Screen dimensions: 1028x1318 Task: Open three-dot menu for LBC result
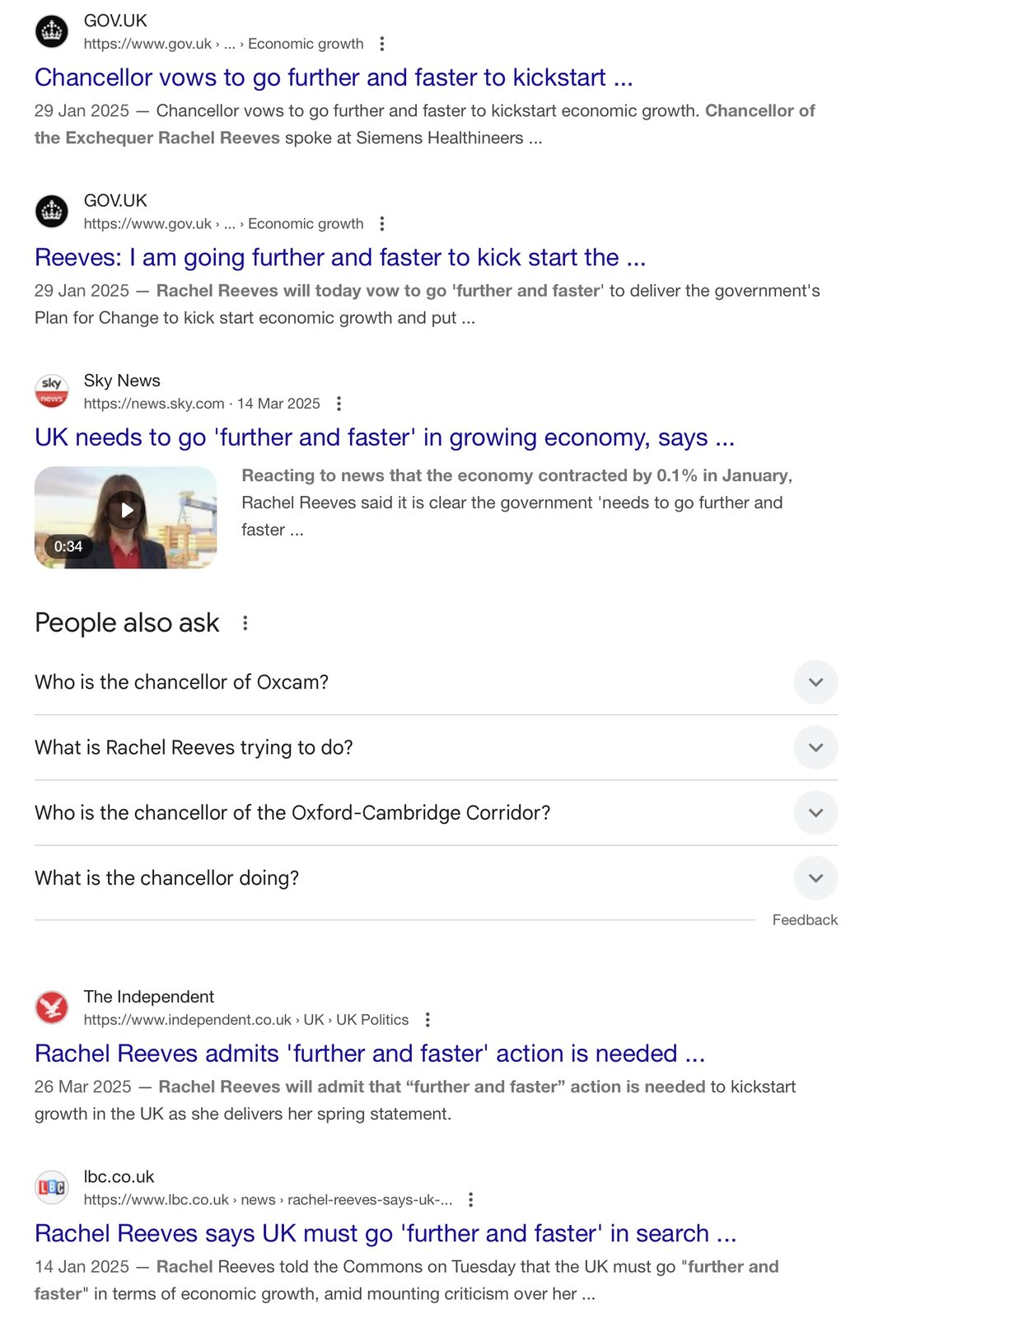tap(470, 1200)
